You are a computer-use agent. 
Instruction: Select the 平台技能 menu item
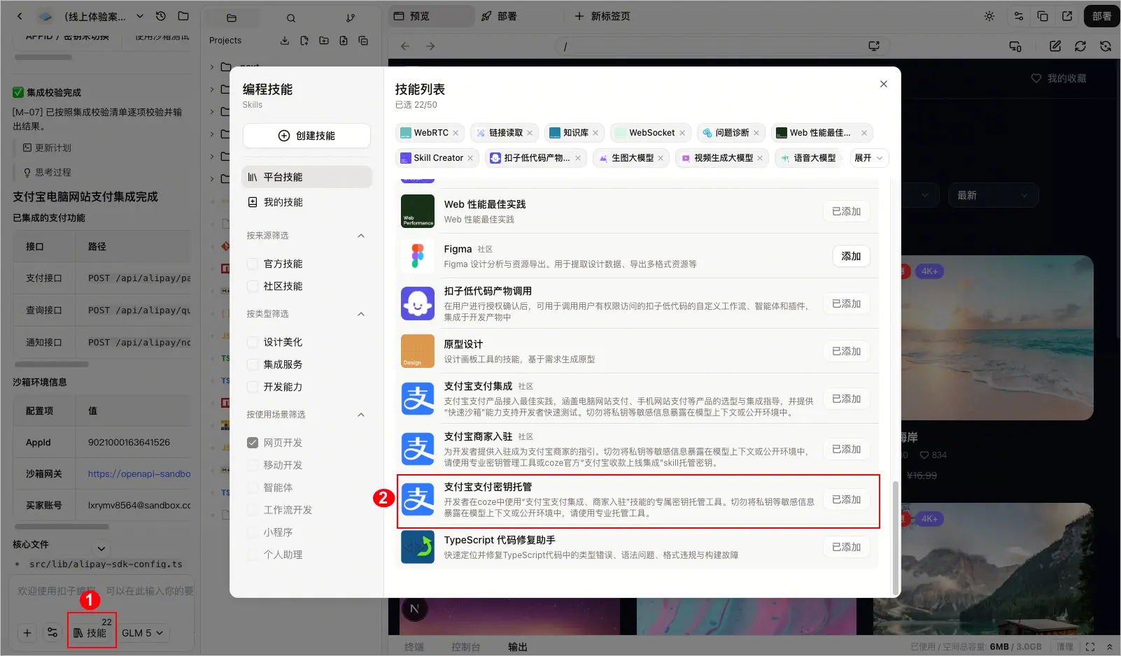(x=306, y=177)
